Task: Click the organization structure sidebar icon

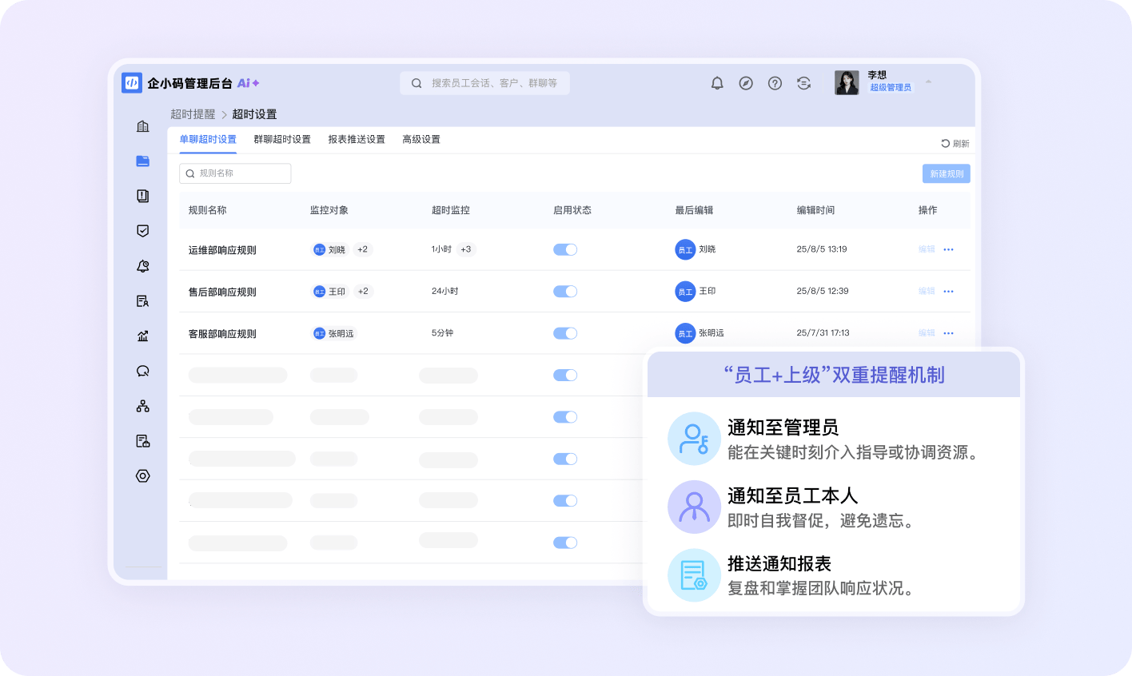Action: pos(143,406)
